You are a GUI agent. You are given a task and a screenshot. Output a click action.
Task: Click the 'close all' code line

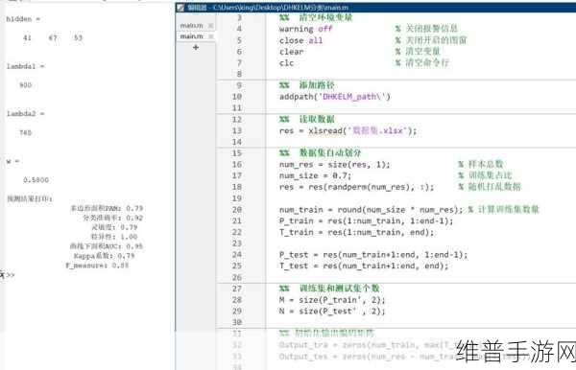pos(300,40)
